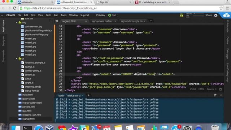Image resolution: width=231 pixels, height=130 pixels.
Task: Click the green bug debug icon
Action: click(x=182, y=15)
